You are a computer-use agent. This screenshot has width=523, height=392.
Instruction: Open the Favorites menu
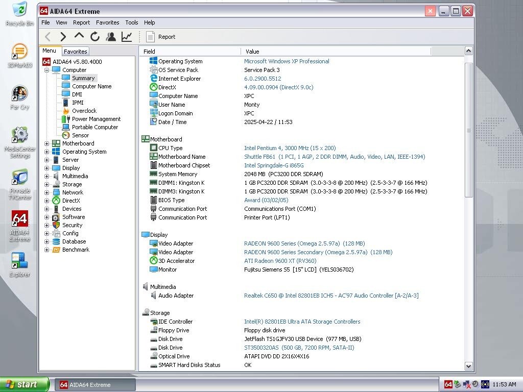(x=107, y=22)
